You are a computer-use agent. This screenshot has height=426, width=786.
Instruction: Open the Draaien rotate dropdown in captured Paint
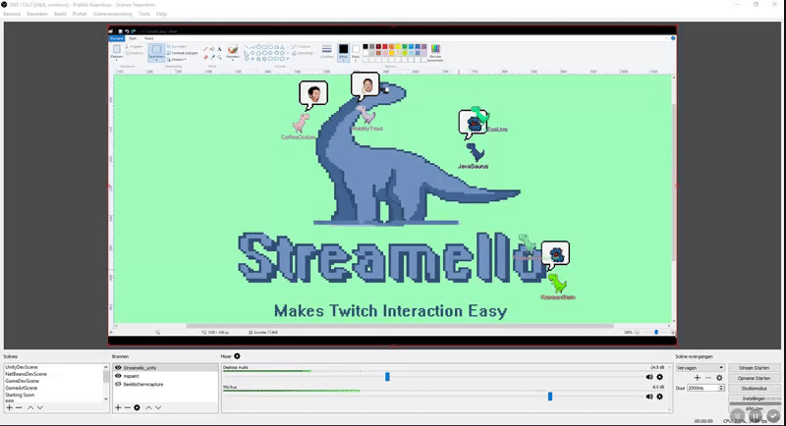coord(178,60)
